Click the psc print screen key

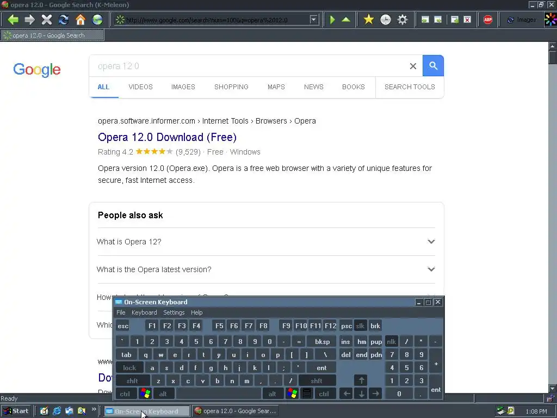(x=346, y=326)
